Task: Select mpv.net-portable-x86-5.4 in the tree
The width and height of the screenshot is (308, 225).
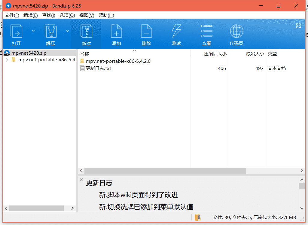Action: (x=47, y=60)
